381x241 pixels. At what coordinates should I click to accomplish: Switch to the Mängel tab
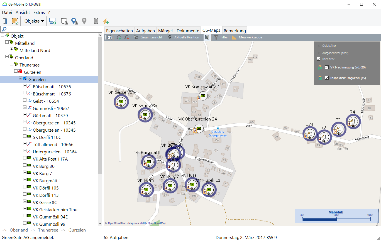point(165,31)
